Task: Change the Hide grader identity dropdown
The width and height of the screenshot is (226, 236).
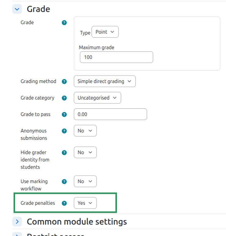Action: (85, 152)
